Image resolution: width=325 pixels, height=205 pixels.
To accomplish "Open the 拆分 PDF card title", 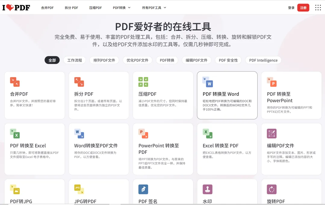I will click(84, 94).
